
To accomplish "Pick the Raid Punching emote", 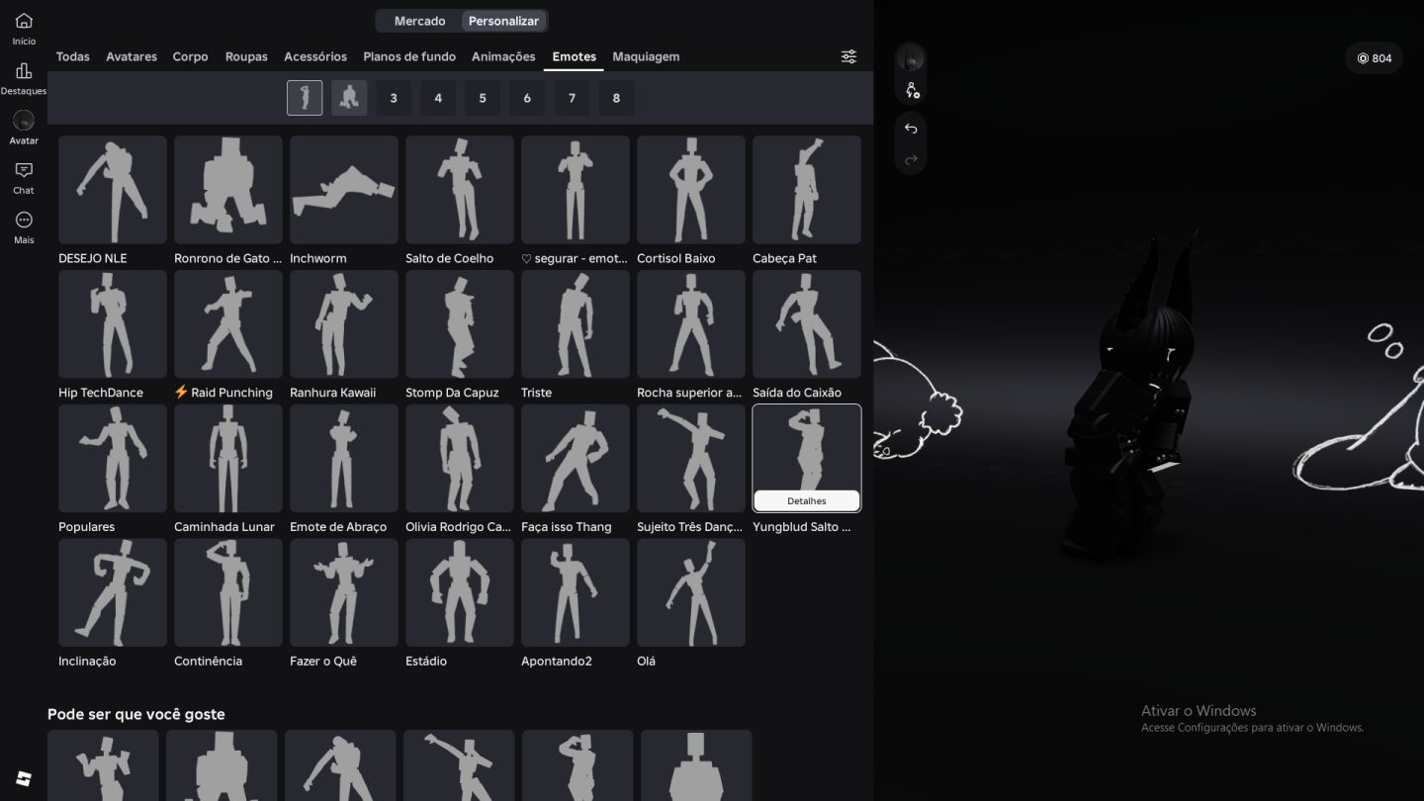I will (x=228, y=324).
